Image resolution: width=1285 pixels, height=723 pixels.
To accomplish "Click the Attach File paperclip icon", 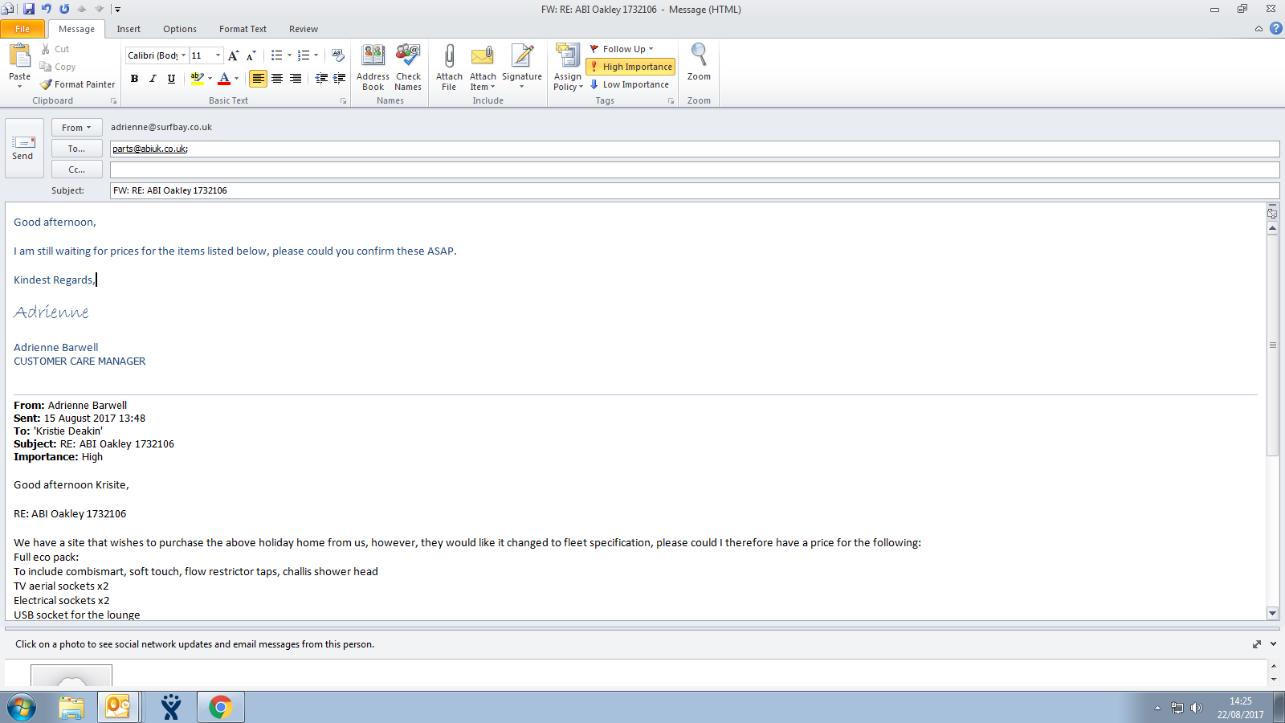I will tap(449, 57).
